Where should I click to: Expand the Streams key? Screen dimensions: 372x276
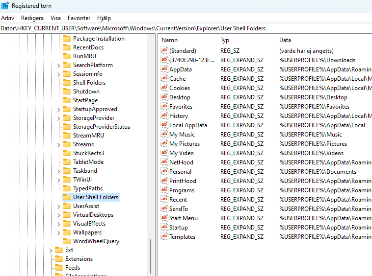[x=58, y=145]
